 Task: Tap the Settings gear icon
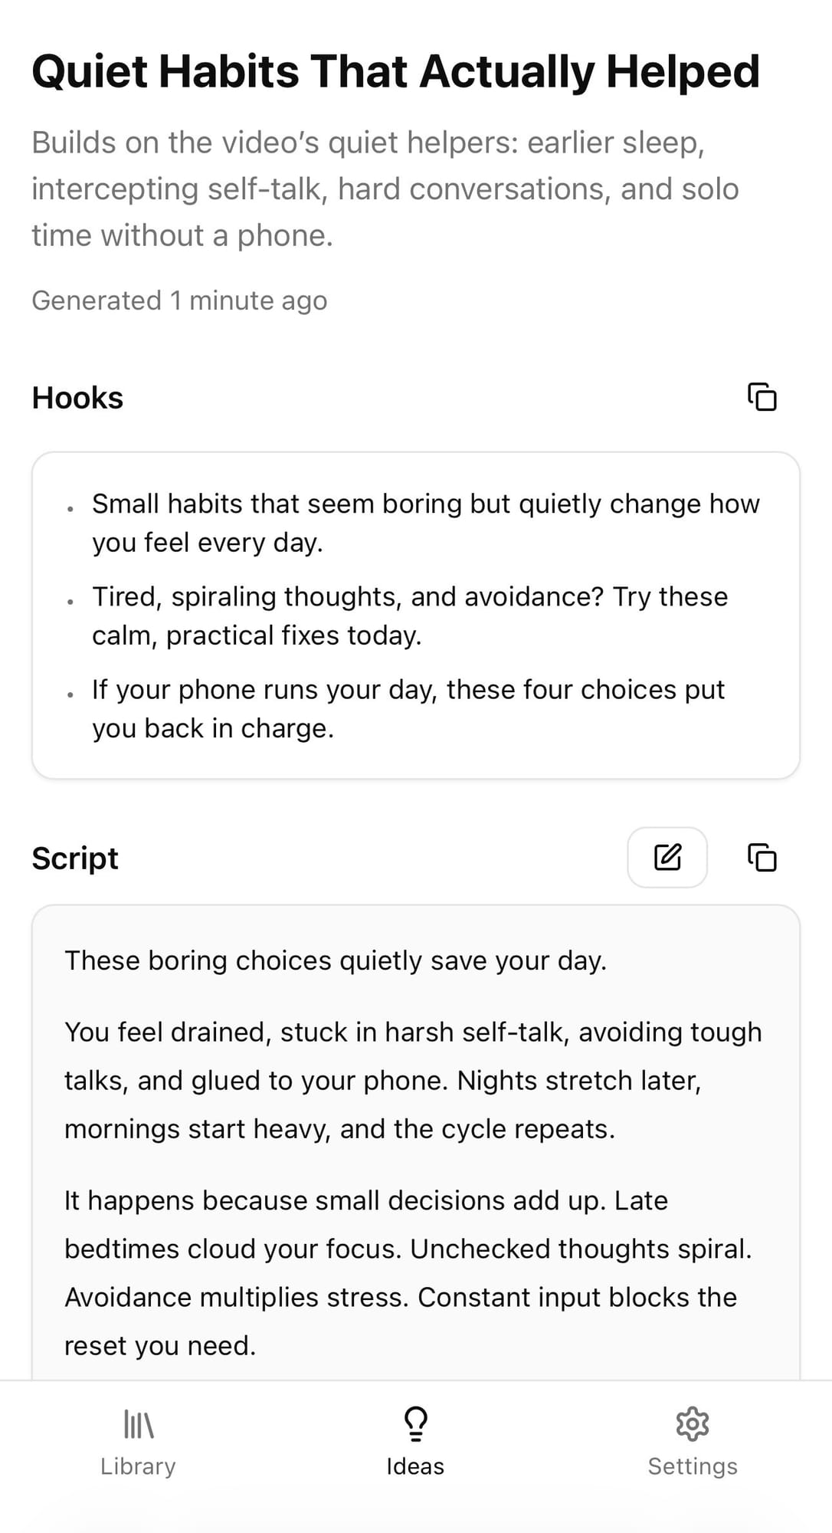tap(693, 1424)
